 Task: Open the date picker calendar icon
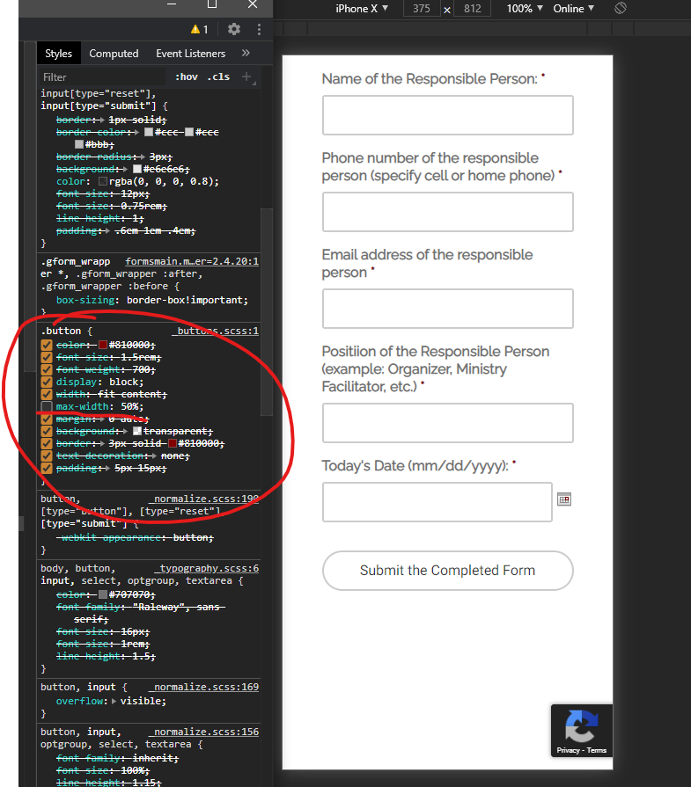564,499
